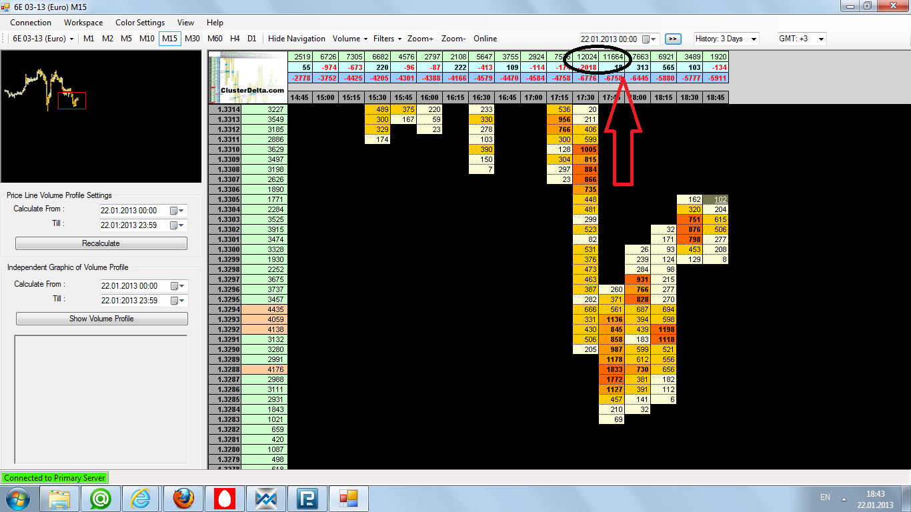The height and width of the screenshot is (512, 911).
Task: Click the 4176 volume profile value
Action: tap(264, 369)
